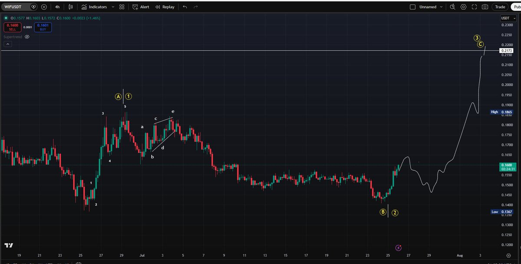Image resolution: width=521 pixels, height=264 pixels.
Task: Click the TradingView logo
Action: pyautogui.click(x=9, y=245)
